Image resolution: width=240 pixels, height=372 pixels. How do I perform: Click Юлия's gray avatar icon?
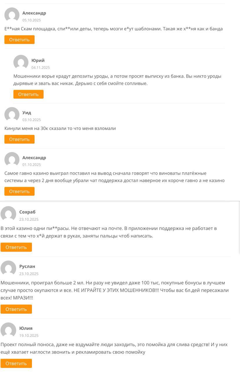tap(8, 330)
